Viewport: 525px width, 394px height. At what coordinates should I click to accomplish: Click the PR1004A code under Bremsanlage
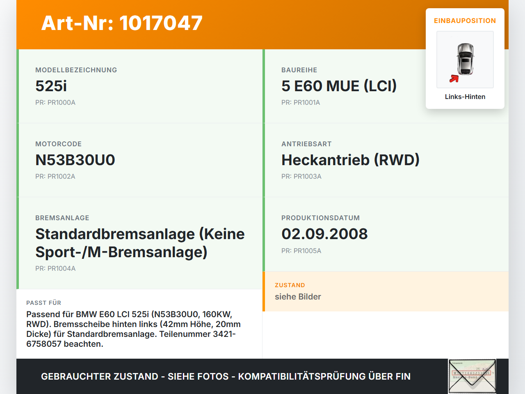[55, 268]
